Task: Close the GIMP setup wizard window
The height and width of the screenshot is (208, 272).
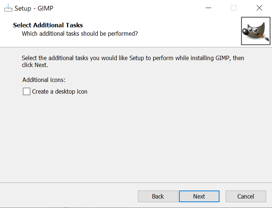Action: pyautogui.click(x=259, y=8)
